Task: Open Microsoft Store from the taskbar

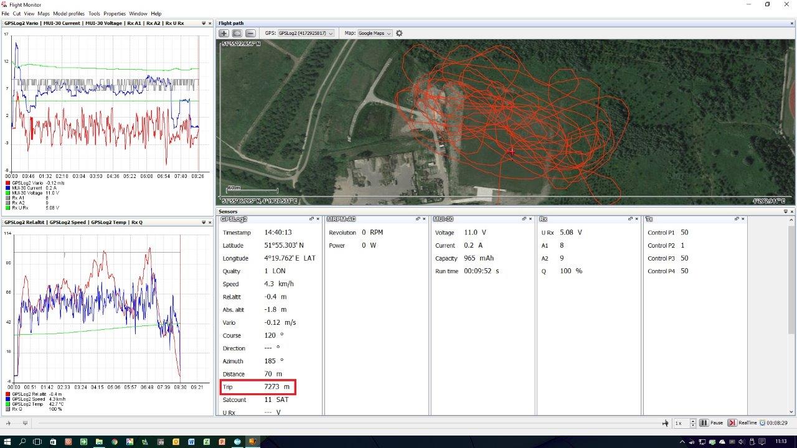Action: [x=53, y=442]
